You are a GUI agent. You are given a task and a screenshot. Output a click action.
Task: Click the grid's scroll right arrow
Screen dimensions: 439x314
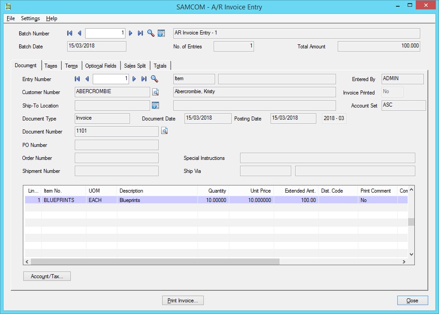[x=404, y=262]
